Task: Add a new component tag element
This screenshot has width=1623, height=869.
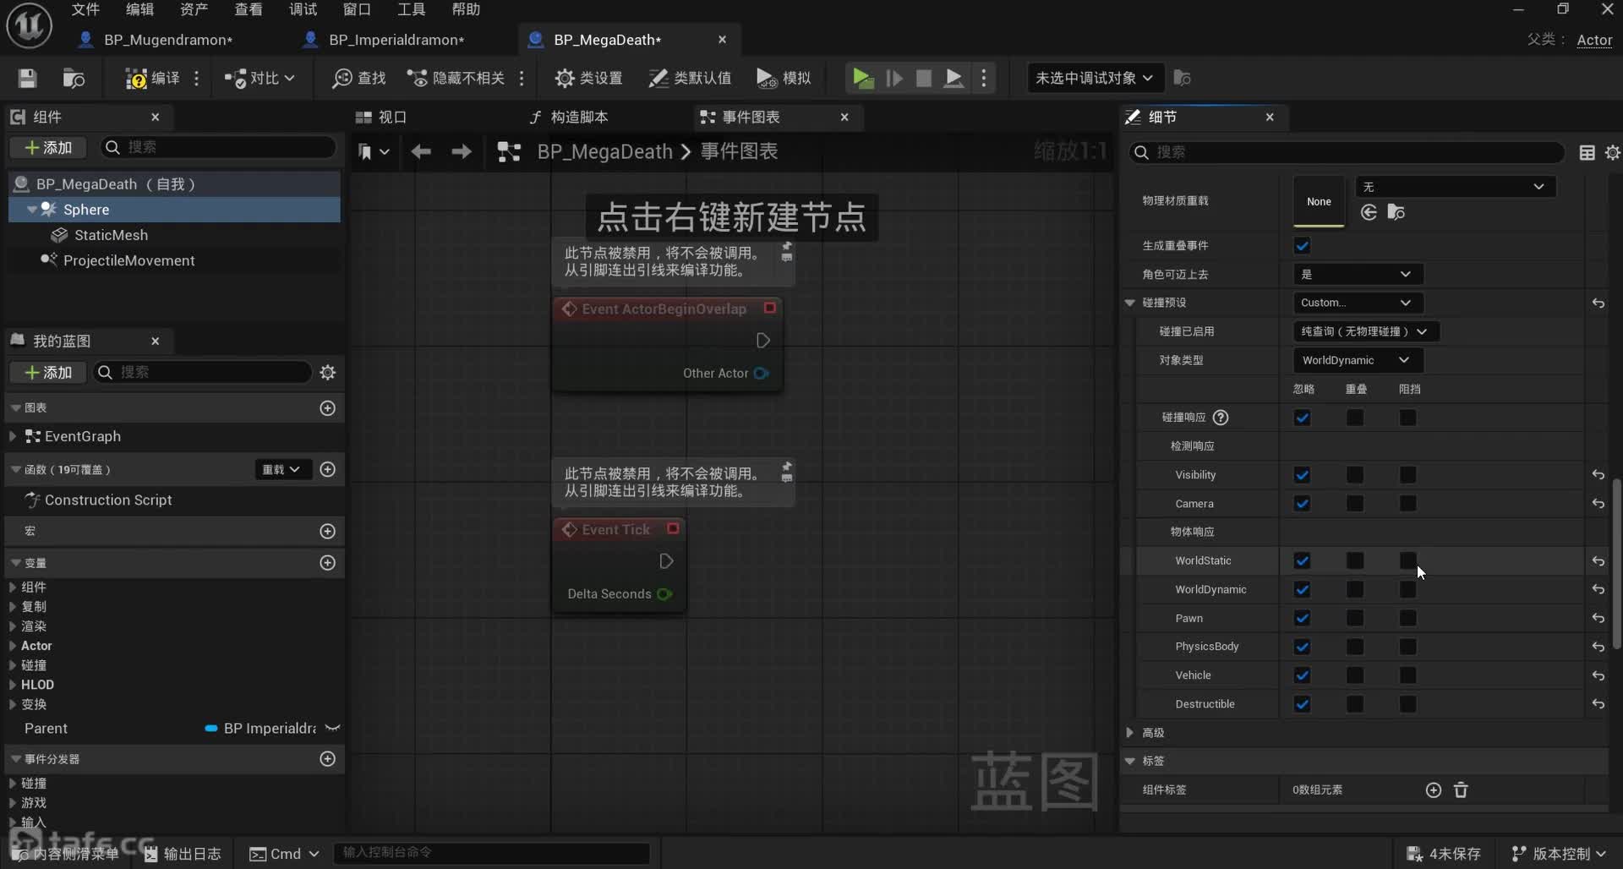Action: [1434, 790]
